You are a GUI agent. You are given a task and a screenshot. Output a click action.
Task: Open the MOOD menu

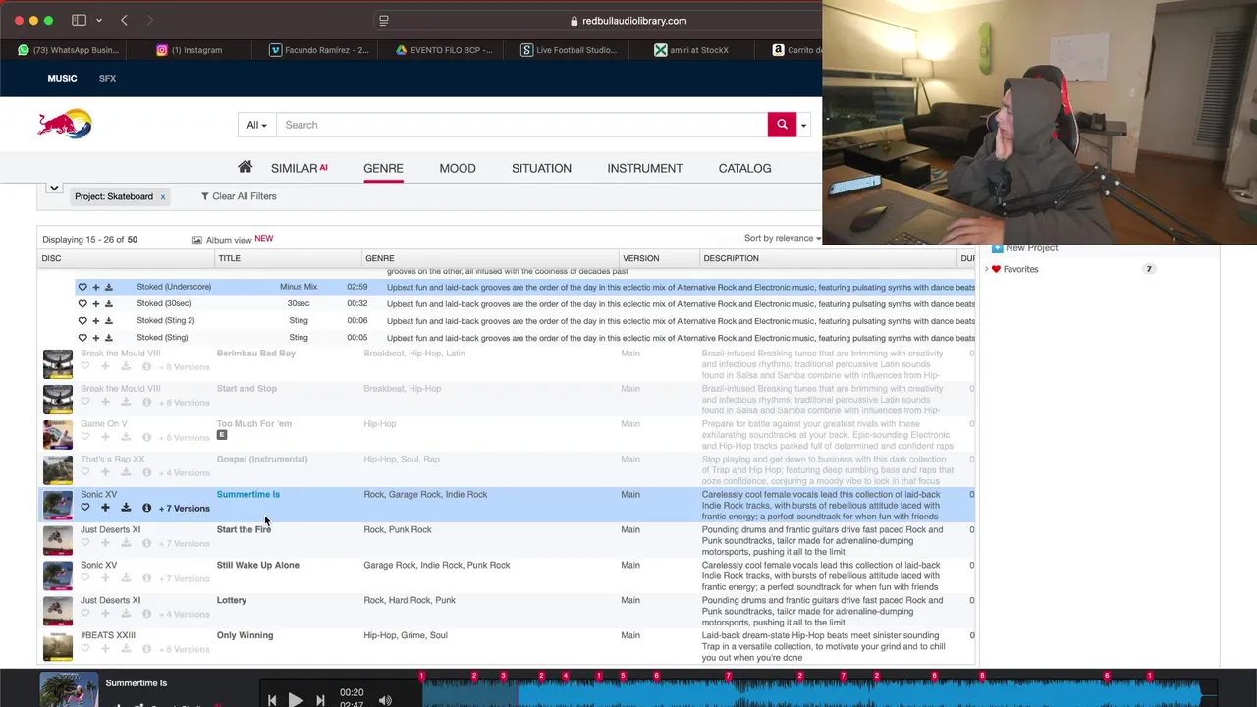(x=458, y=168)
